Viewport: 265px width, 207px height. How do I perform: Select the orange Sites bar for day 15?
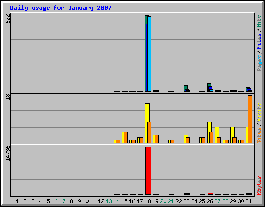click(126, 138)
